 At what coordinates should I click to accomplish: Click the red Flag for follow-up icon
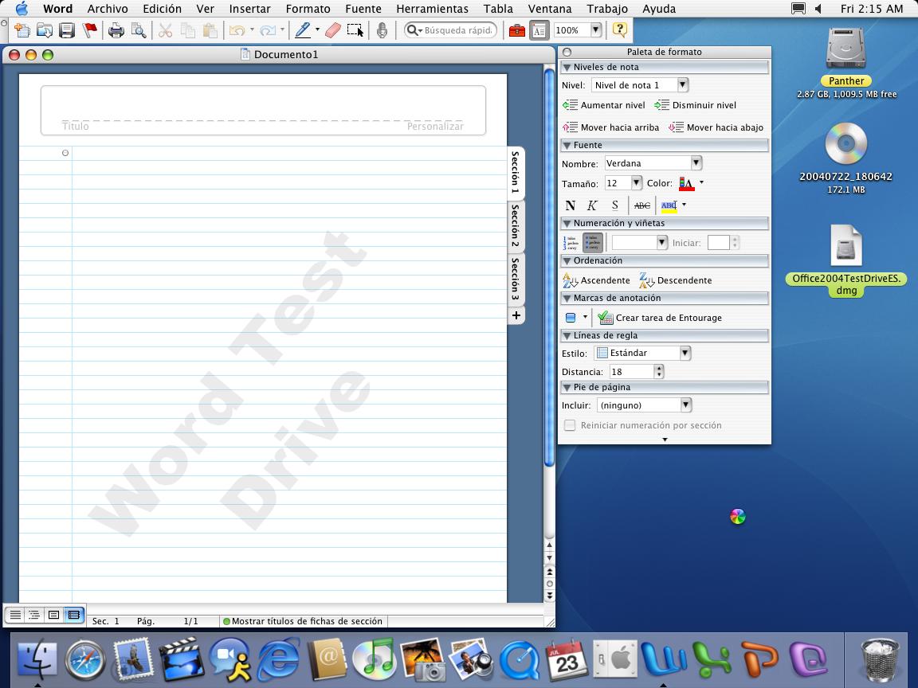coord(89,29)
